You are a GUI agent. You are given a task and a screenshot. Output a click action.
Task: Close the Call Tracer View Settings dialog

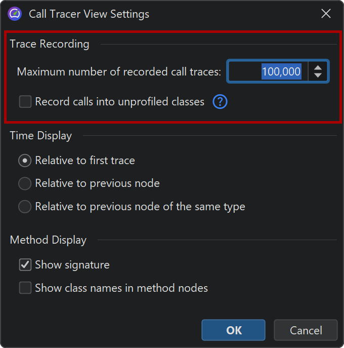326,14
